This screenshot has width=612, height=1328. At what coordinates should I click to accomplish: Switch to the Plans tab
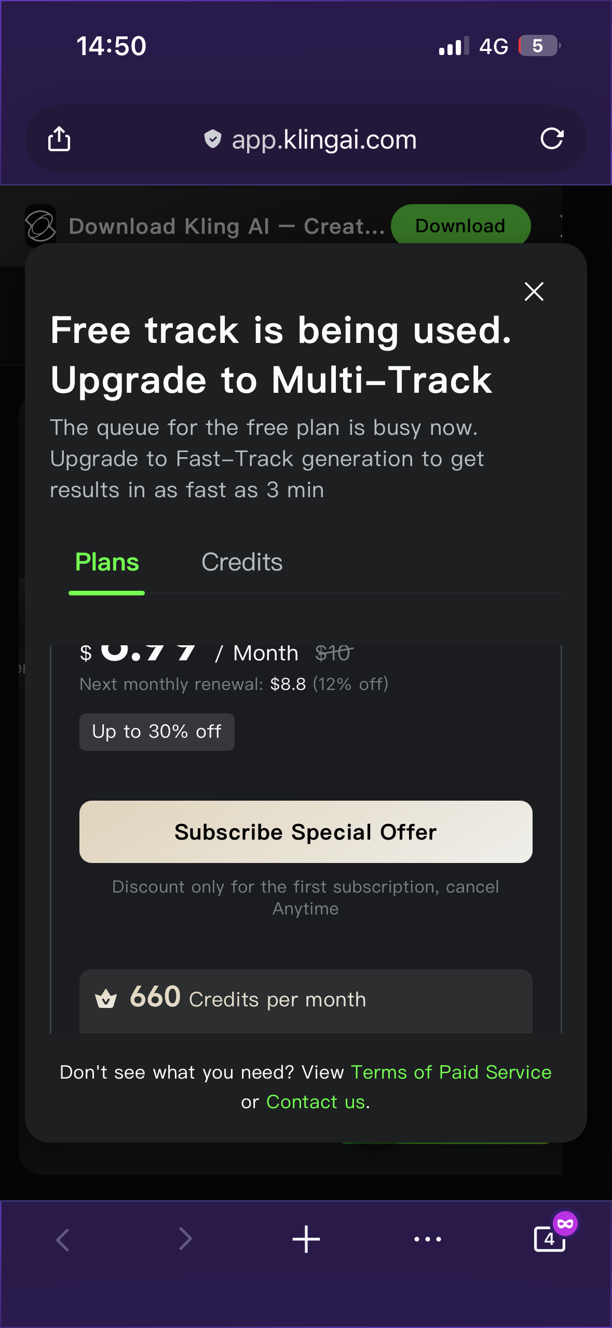tap(107, 562)
